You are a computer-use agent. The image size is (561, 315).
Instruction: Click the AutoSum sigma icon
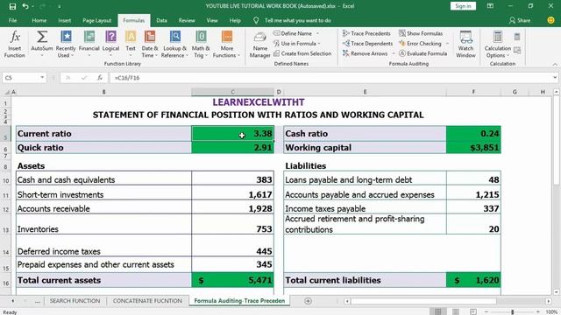tap(42, 37)
